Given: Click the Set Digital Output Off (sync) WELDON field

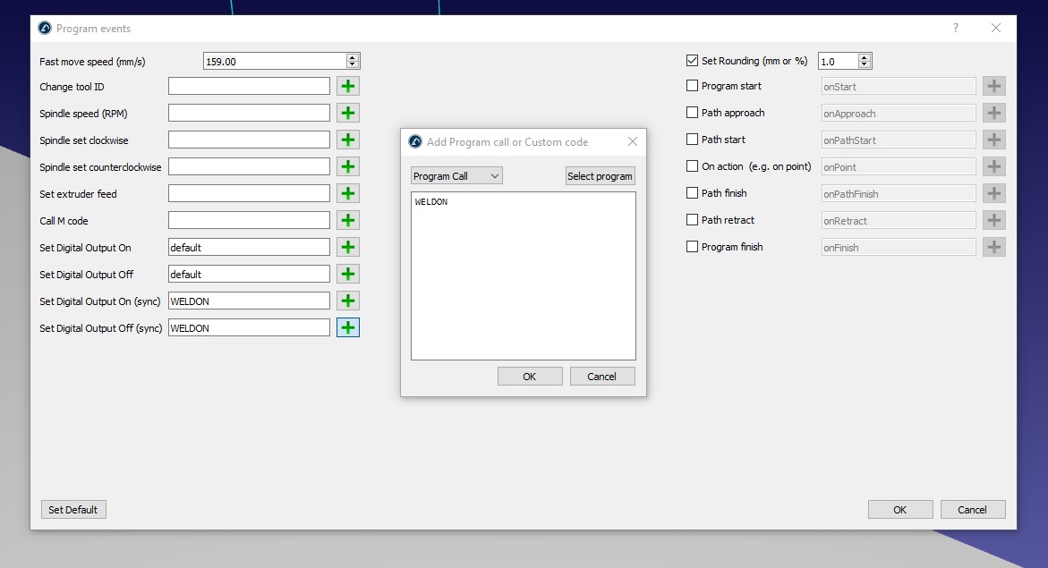Looking at the screenshot, I should coord(249,327).
